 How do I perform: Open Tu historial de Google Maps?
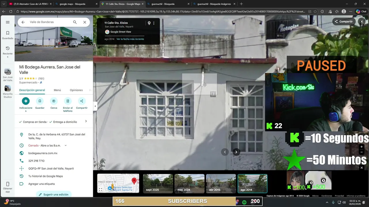coord(46,176)
